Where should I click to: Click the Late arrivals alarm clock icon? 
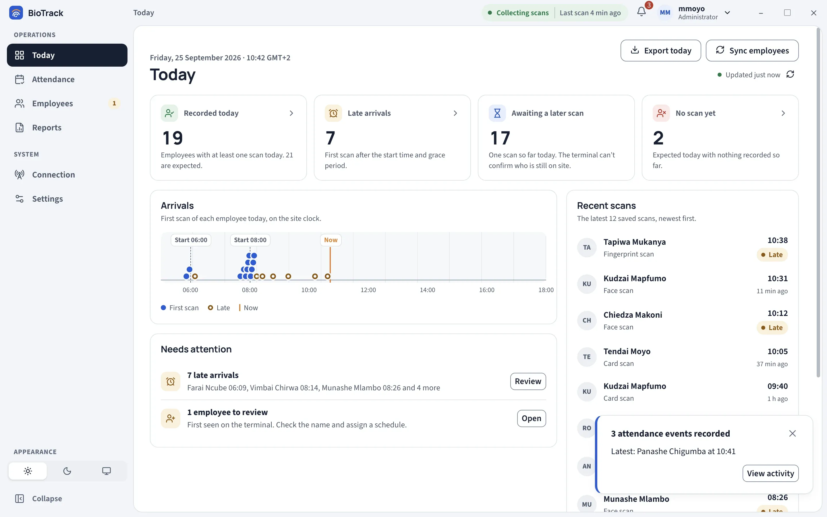point(333,113)
